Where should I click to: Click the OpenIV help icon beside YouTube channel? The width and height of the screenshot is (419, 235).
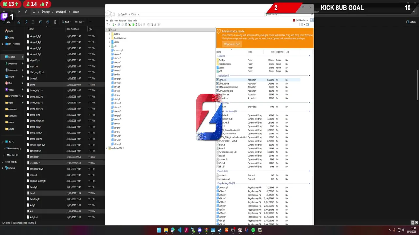tap(312, 20)
